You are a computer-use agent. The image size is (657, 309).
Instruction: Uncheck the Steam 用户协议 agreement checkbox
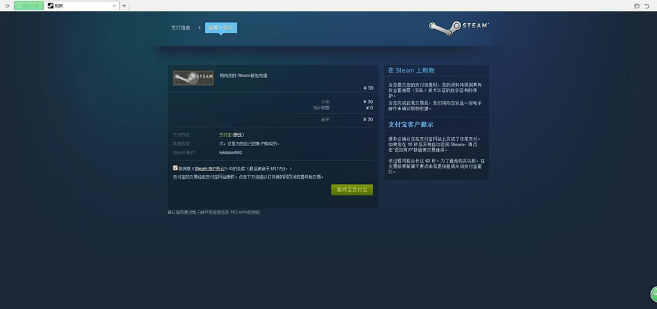coord(175,168)
